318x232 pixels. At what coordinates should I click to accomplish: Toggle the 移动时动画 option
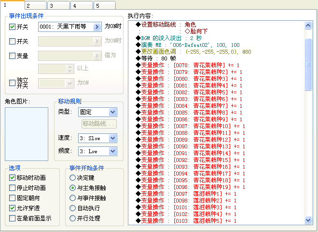12,177
